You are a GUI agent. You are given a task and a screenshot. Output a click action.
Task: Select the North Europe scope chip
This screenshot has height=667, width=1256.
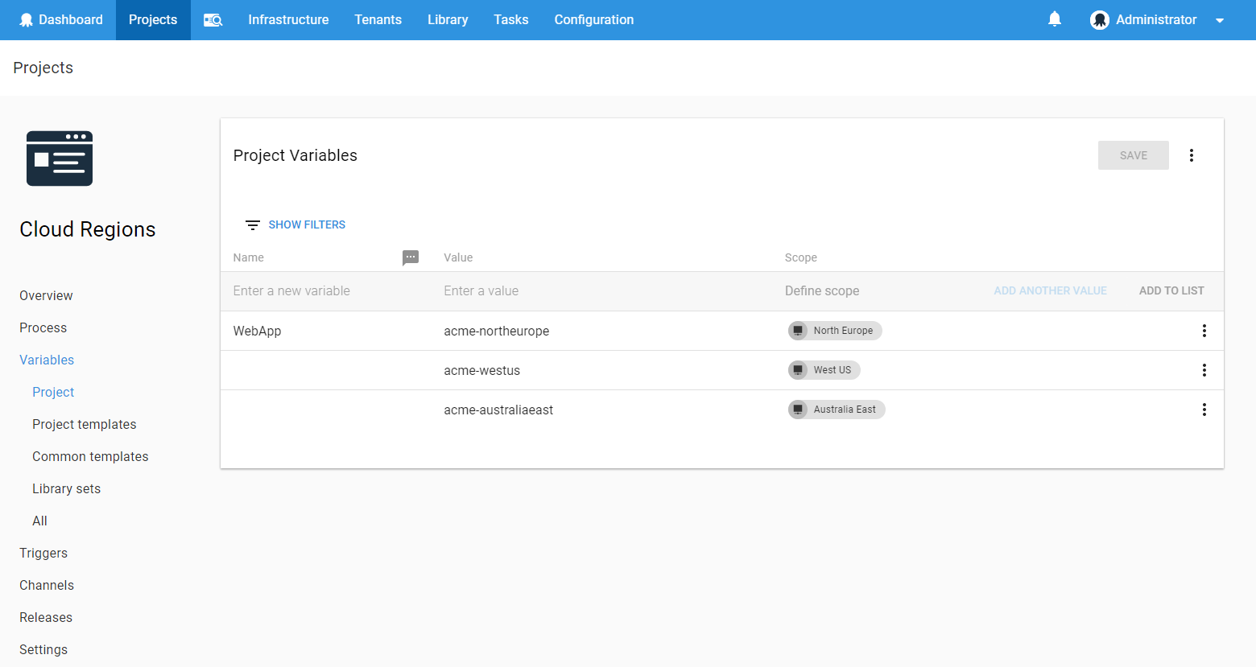[835, 331]
